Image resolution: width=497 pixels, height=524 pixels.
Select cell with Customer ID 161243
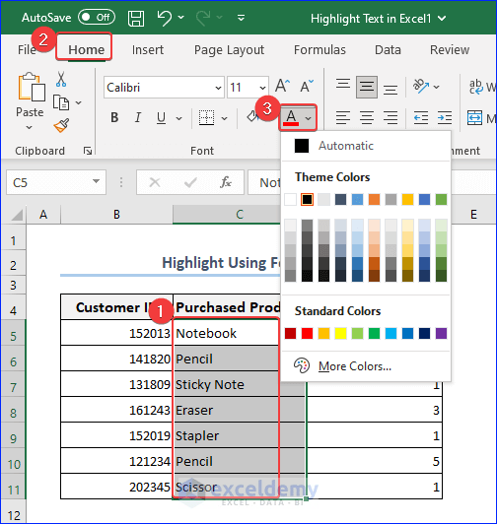coord(116,410)
